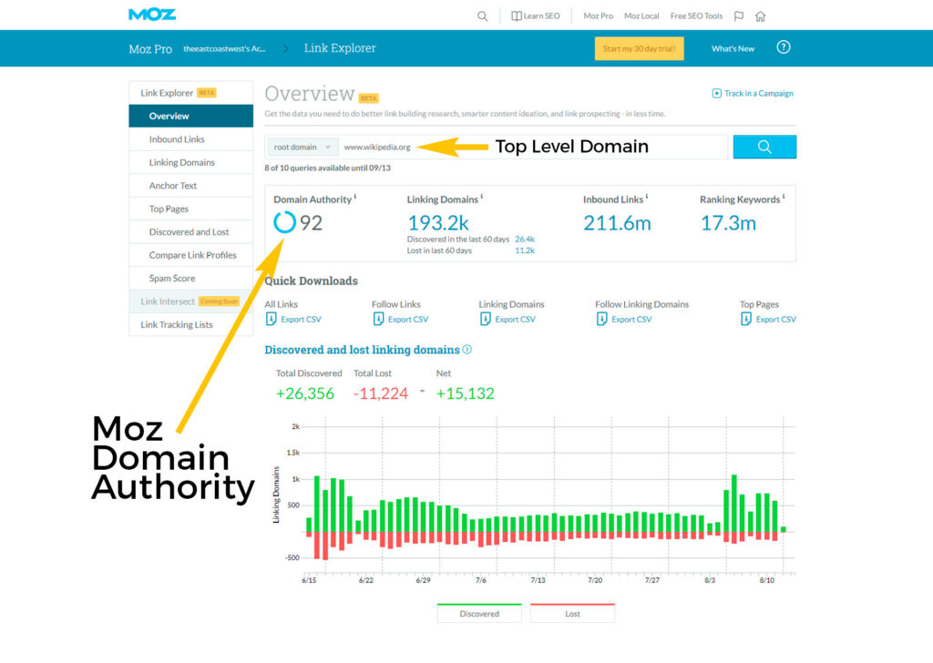
Task: Open the root domain dropdown
Action: pos(302,147)
